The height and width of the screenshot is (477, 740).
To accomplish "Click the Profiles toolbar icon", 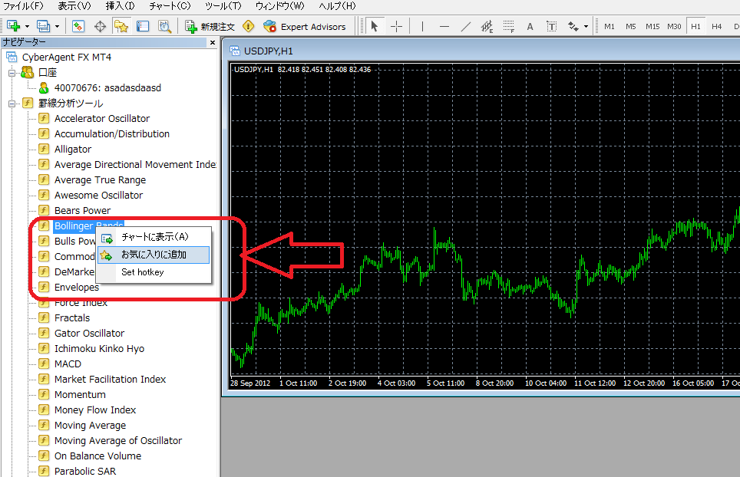I will pyautogui.click(x=44, y=26).
